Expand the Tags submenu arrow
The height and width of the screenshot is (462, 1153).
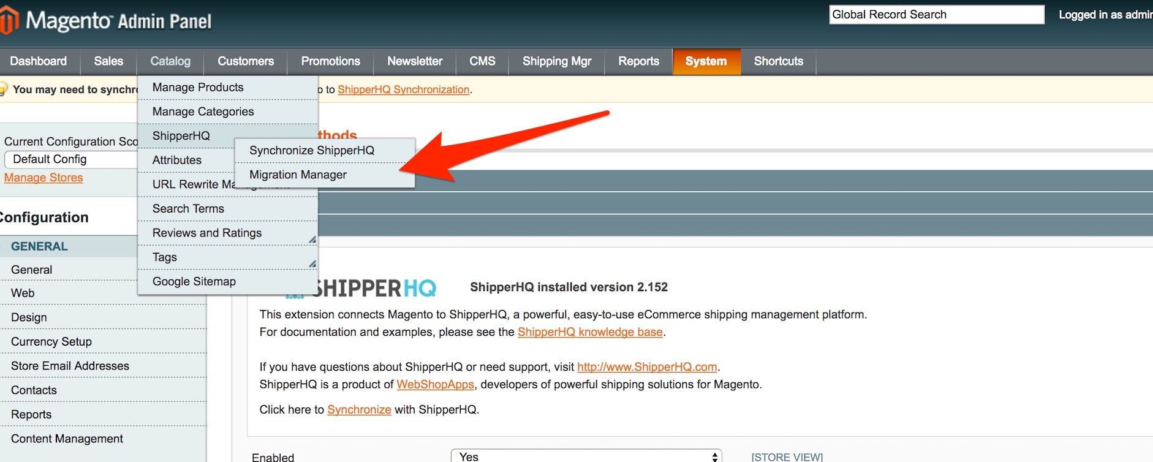click(x=312, y=264)
